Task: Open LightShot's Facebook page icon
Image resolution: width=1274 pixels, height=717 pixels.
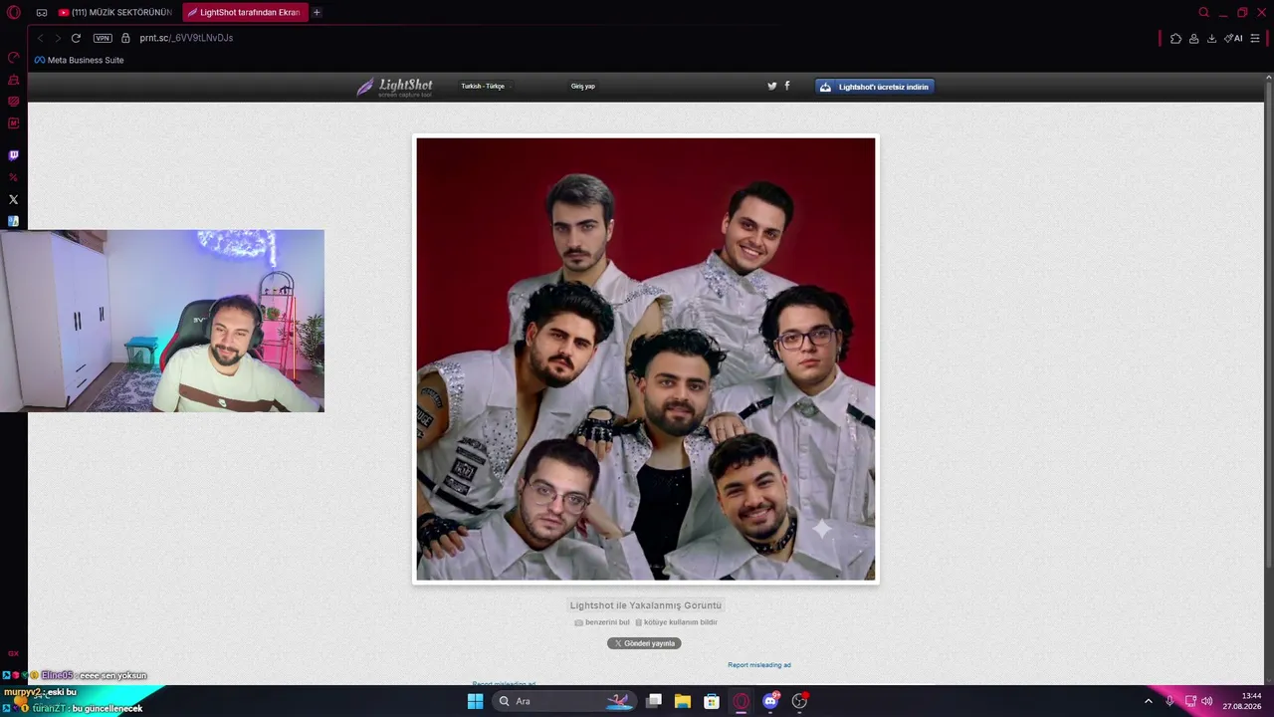Action: pos(787,86)
